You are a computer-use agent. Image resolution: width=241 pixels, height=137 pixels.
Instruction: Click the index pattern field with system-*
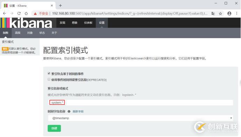[140, 103]
